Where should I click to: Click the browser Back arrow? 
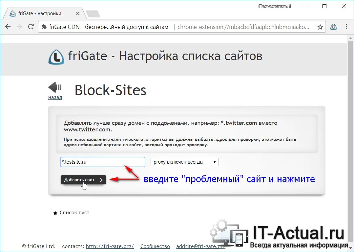[8, 27]
